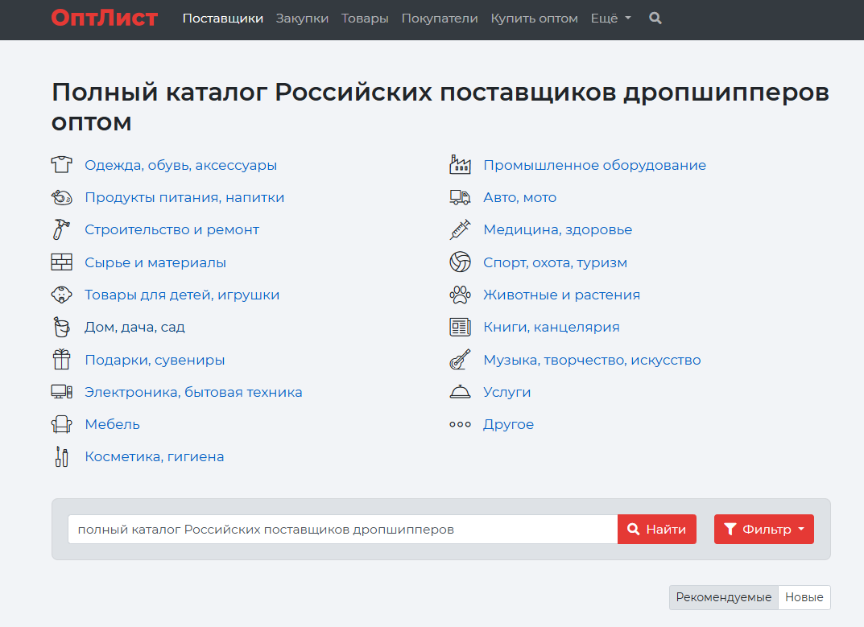Select the factory icon for Промышленное оборудование
This screenshot has height=627, width=864.
pos(460,164)
